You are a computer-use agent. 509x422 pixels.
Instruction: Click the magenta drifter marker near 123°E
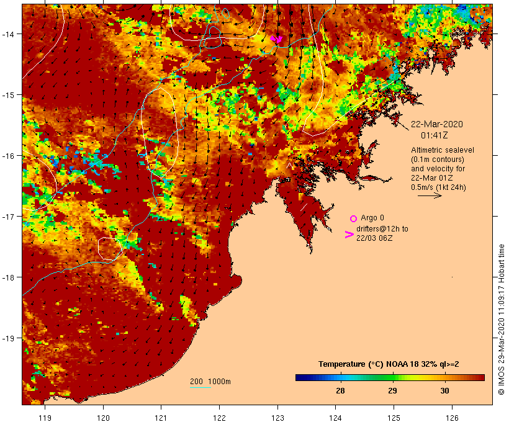point(276,39)
